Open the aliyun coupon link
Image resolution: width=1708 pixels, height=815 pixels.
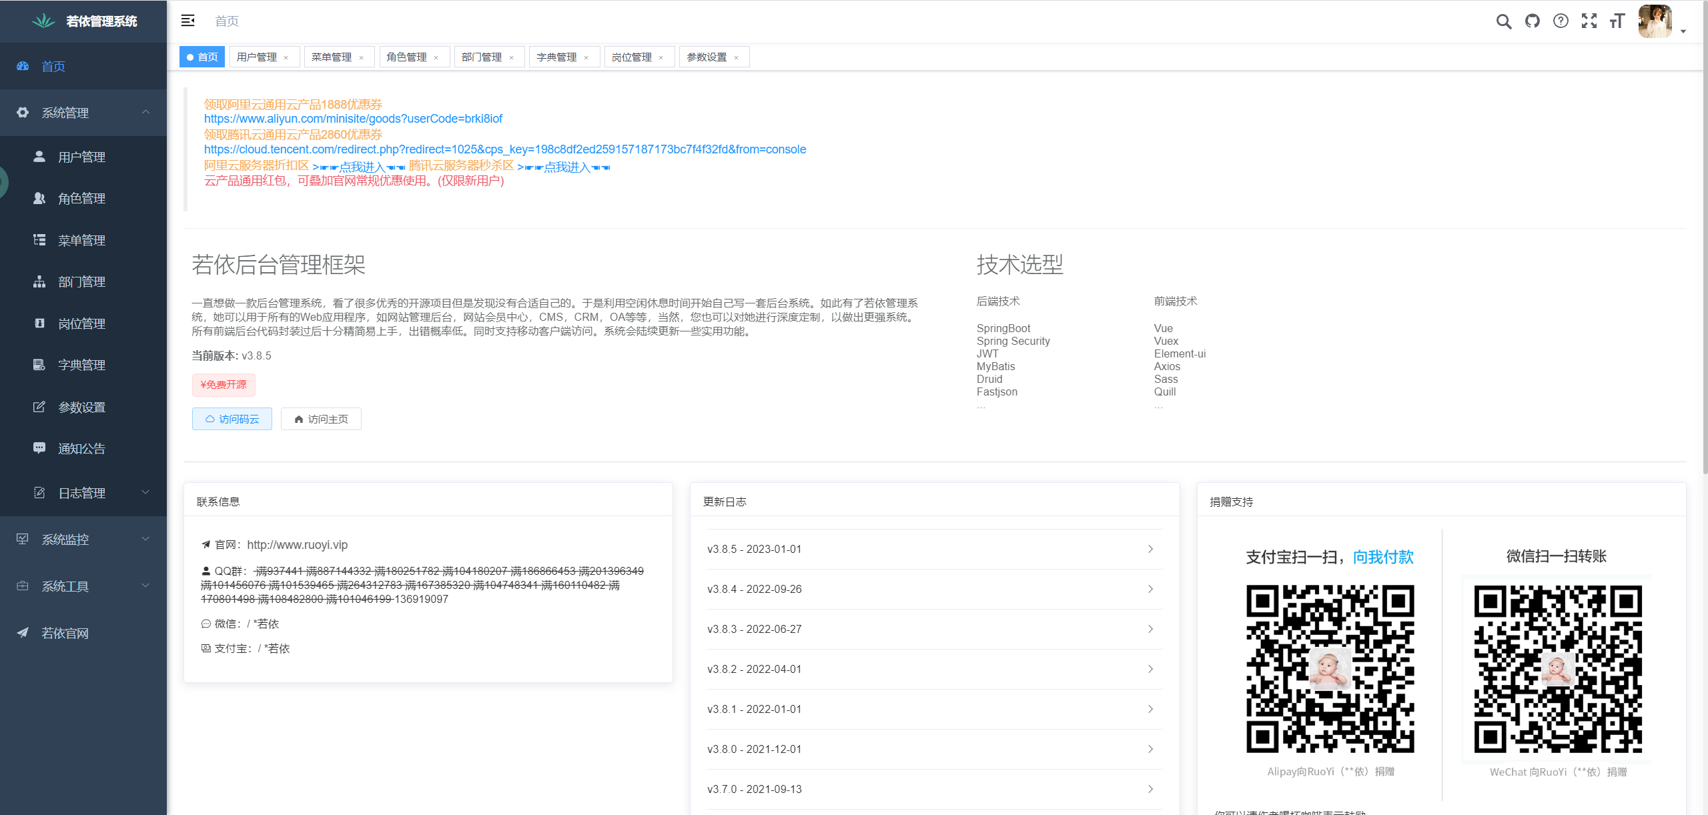click(352, 119)
